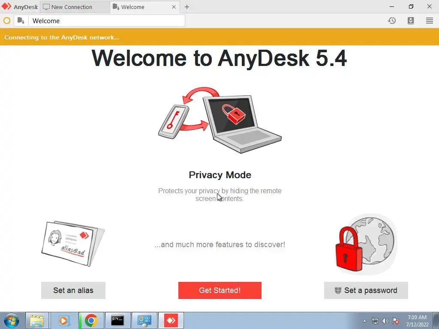Click the Privacy Mode laptop illustration
Screen dimensions: 439x329
pos(220,120)
